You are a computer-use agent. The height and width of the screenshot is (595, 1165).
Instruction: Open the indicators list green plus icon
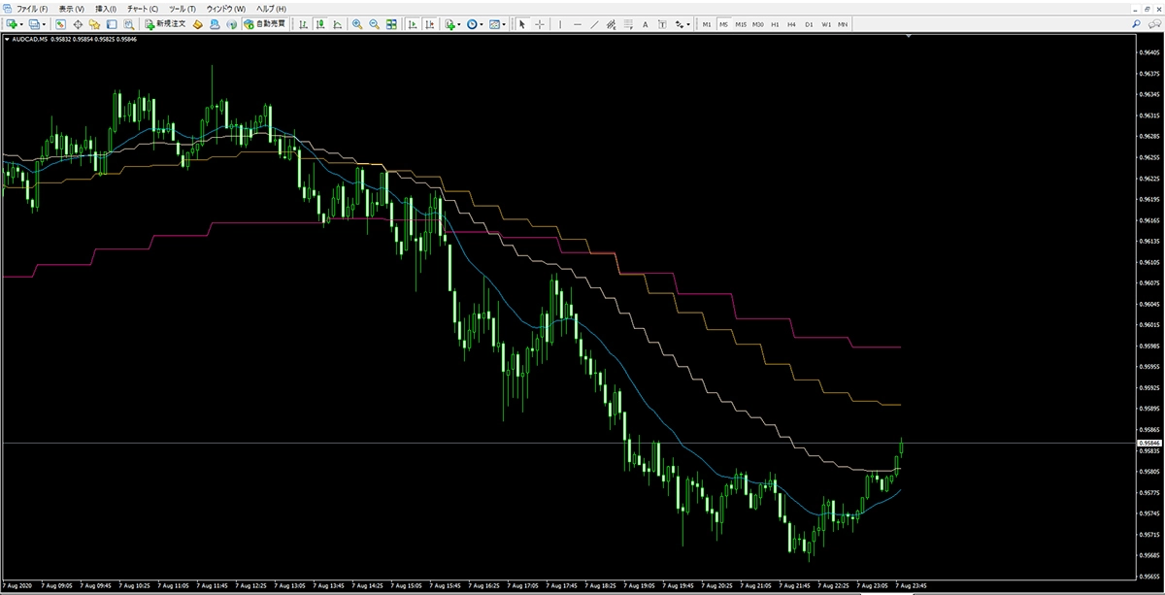(449, 23)
